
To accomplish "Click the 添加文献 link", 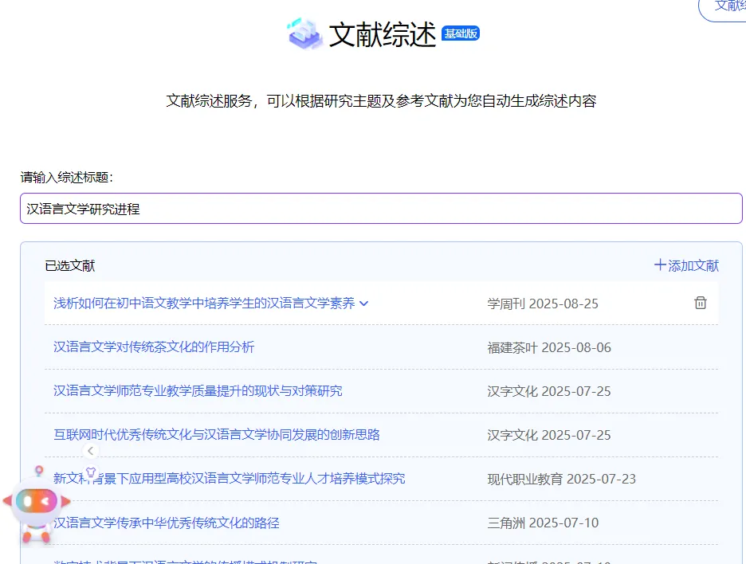I will [x=686, y=265].
